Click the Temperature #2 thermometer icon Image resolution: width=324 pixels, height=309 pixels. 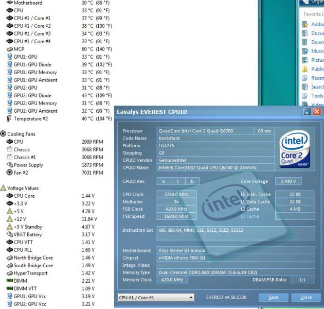[x=9, y=118]
